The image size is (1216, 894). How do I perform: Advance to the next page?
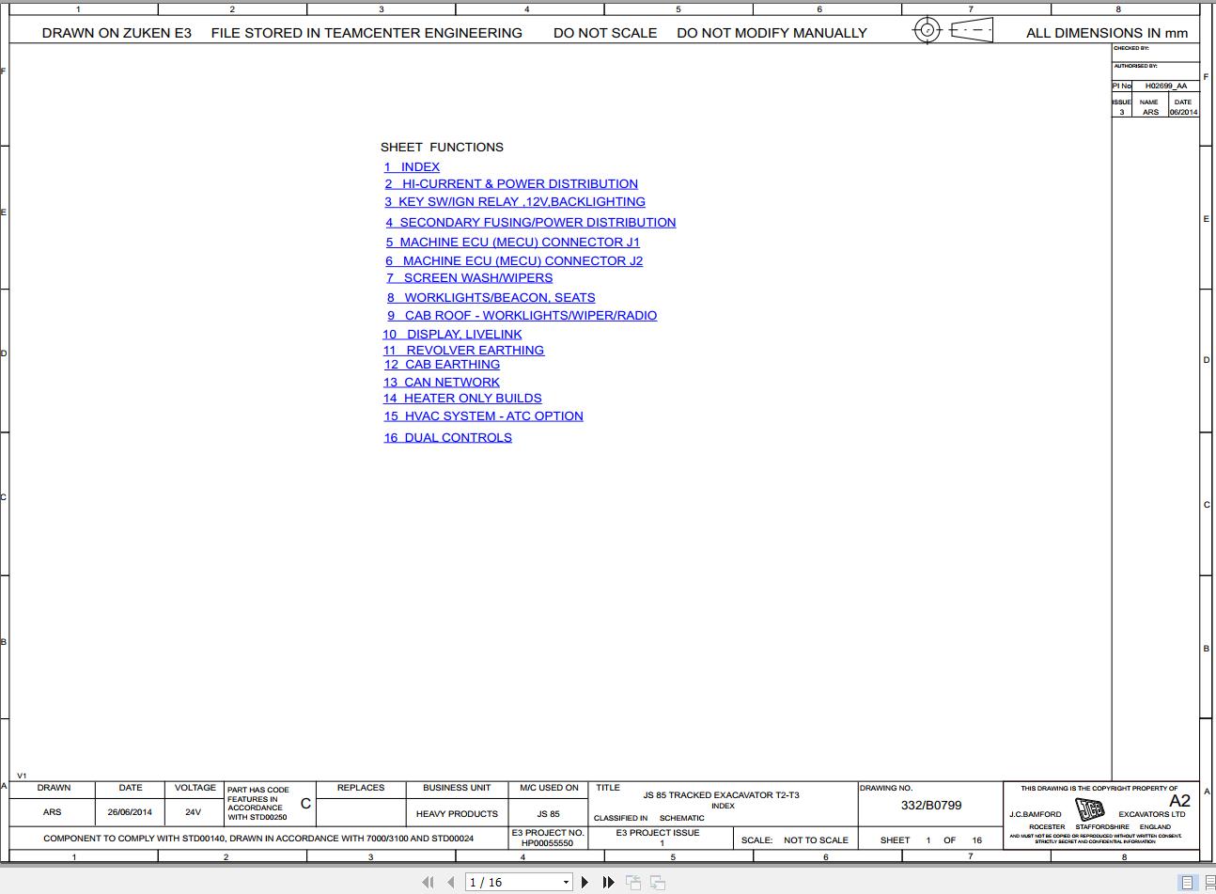tap(585, 882)
